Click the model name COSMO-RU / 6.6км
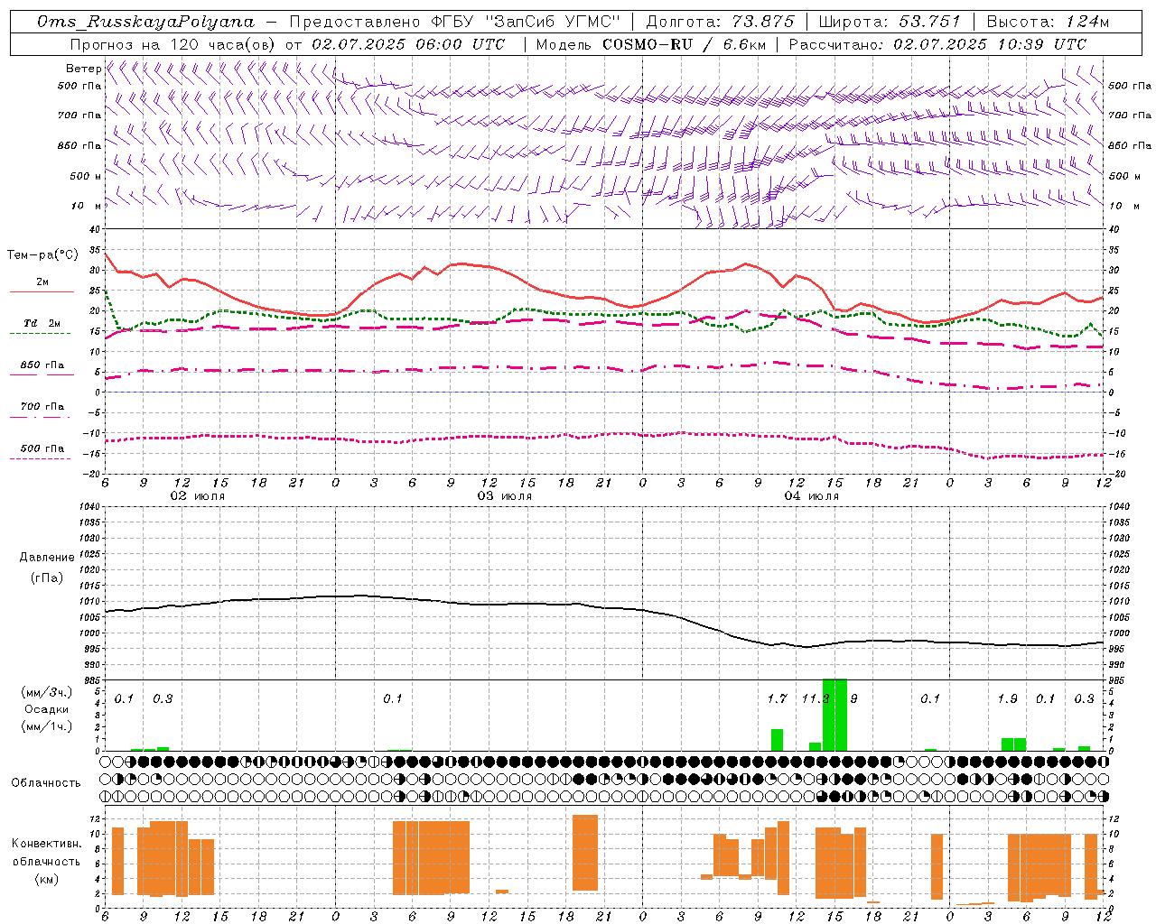This screenshot has width=1156, height=924. [x=684, y=44]
